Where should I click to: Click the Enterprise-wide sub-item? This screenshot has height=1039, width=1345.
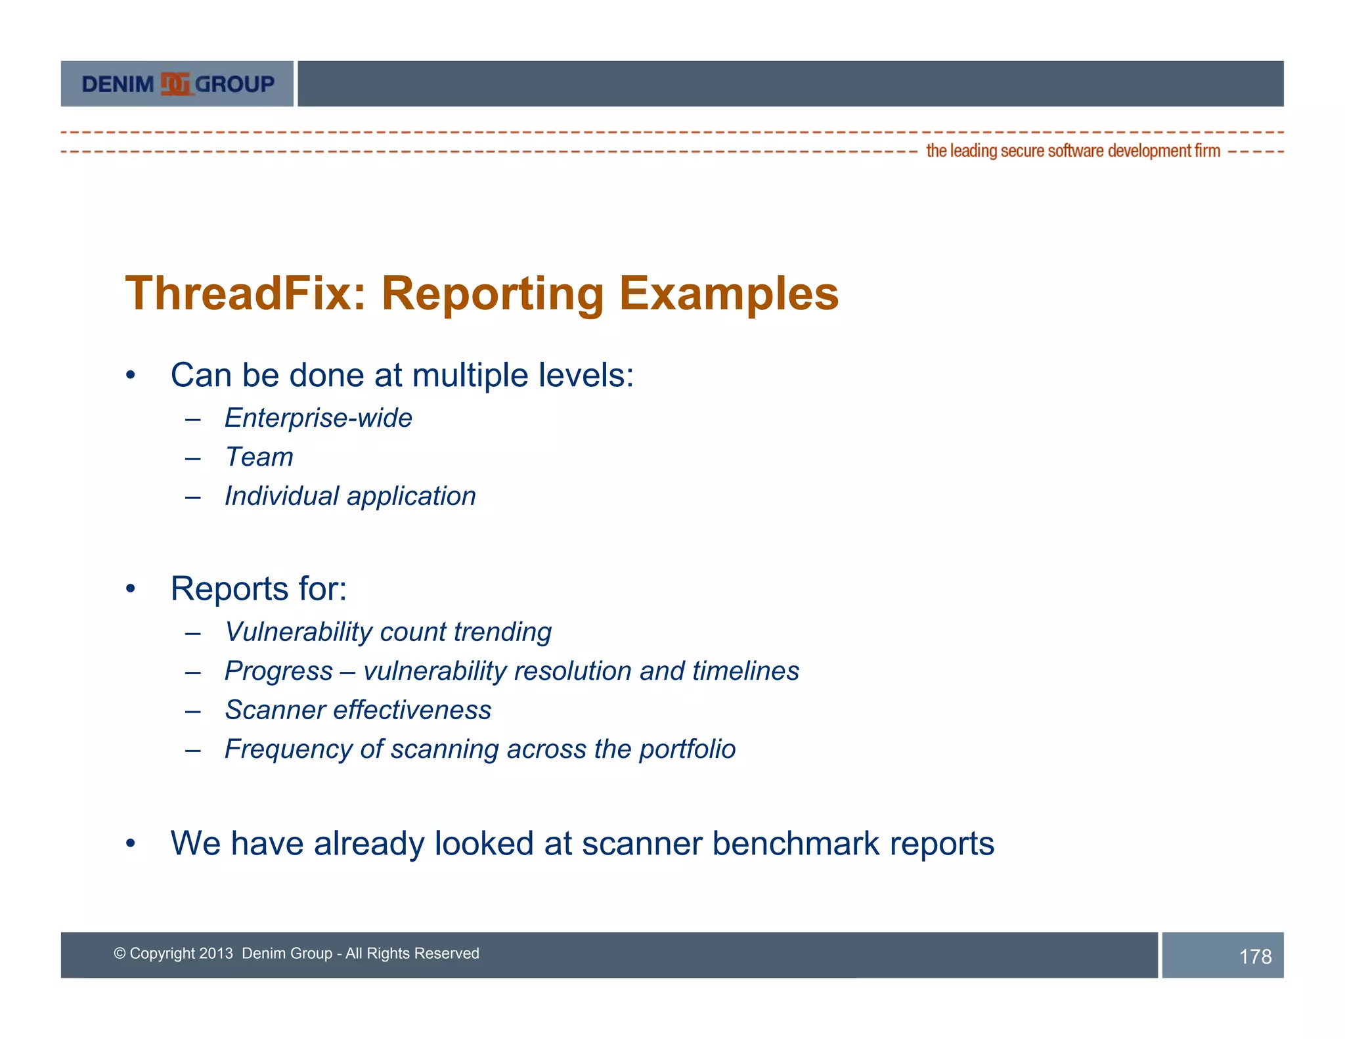pos(318,418)
